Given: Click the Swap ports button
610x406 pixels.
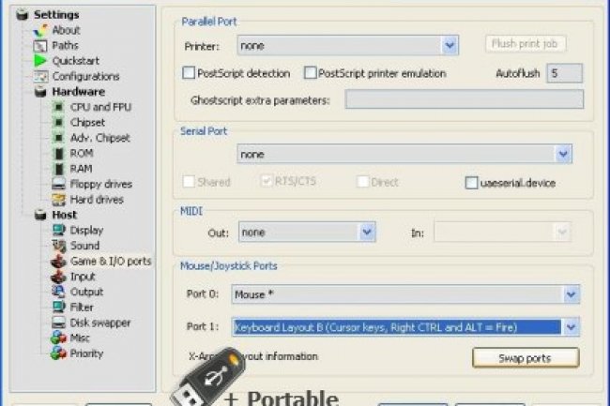Looking at the screenshot, I should 525,358.
